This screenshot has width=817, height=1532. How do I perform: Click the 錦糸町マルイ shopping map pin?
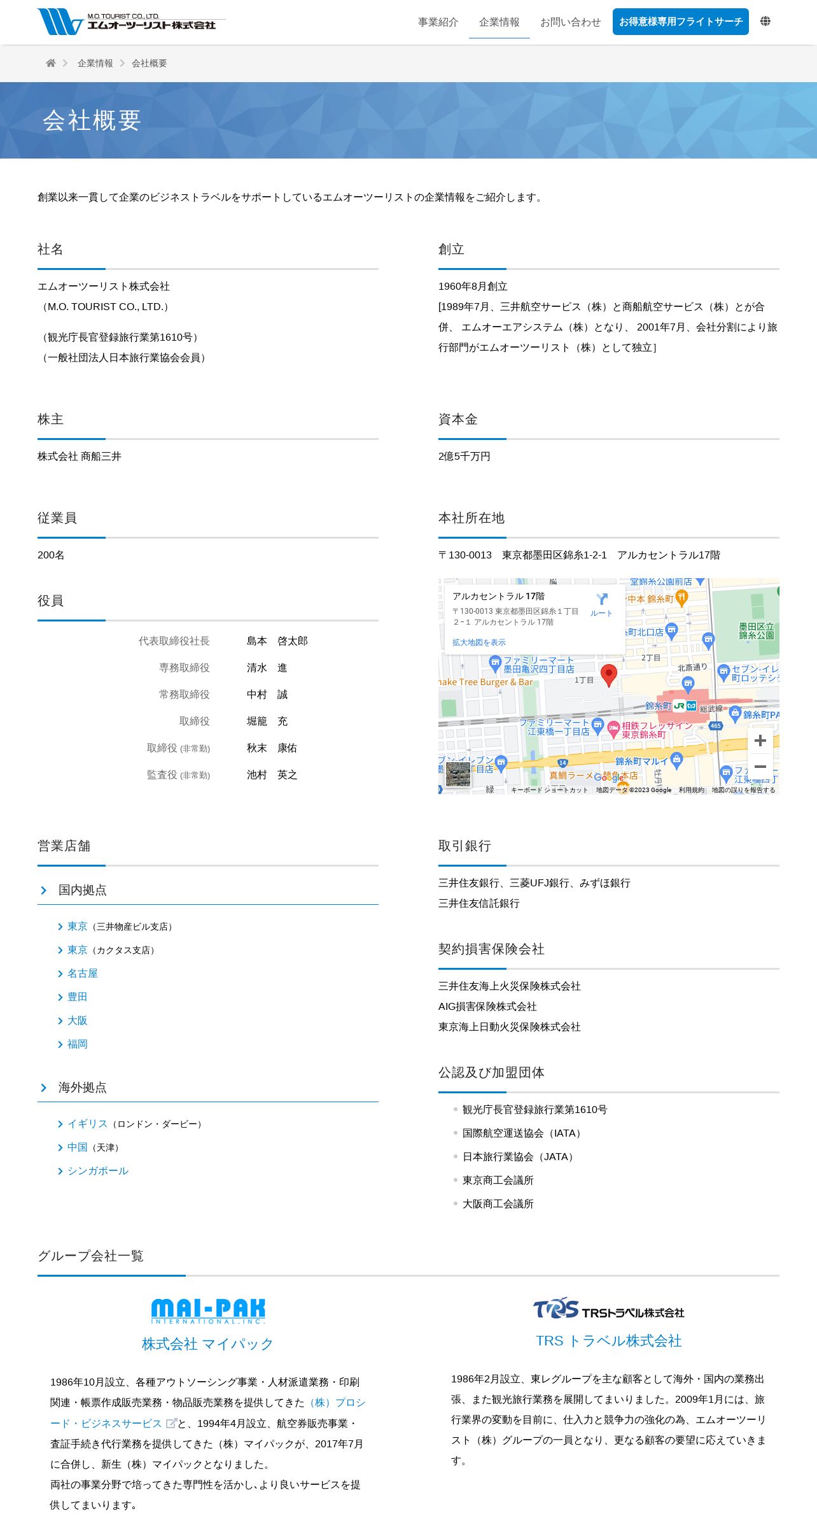[676, 760]
